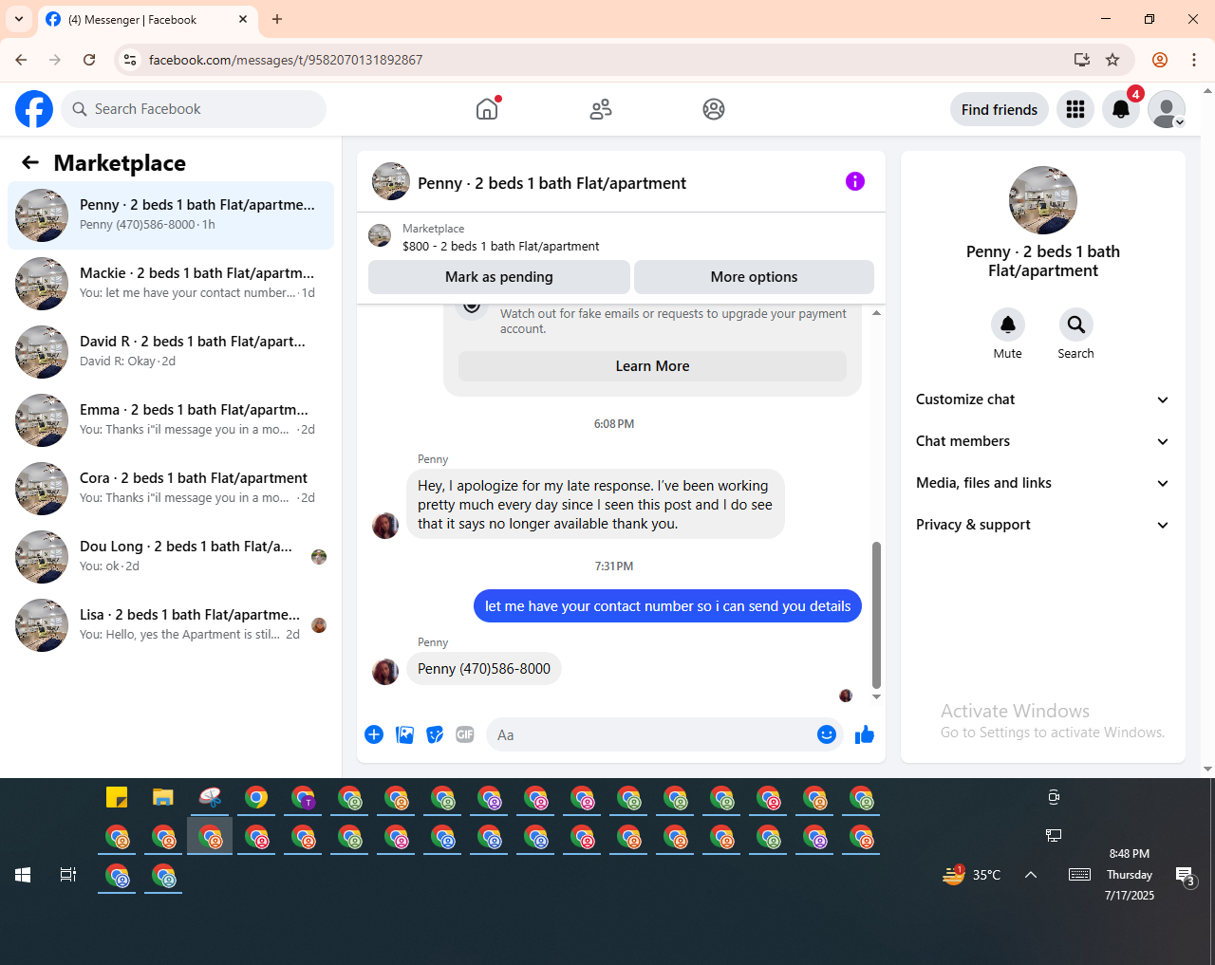Open the account profile avatar menu
Image resolution: width=1215 pixels, height=965 pixels.
coord(1167,110)
